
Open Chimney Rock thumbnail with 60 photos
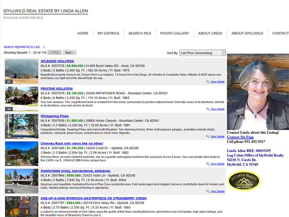(22, 154)
